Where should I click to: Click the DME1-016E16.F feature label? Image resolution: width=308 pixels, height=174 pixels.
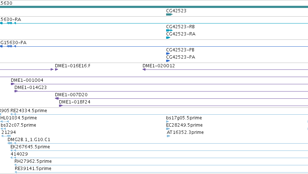(73, 66)
